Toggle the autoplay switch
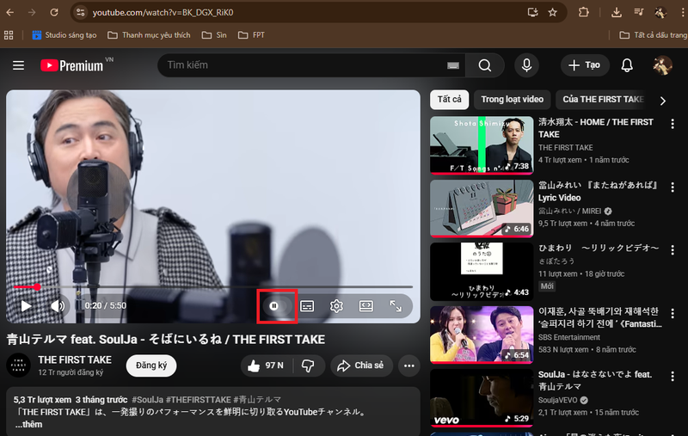 click(x=277, y=306)
